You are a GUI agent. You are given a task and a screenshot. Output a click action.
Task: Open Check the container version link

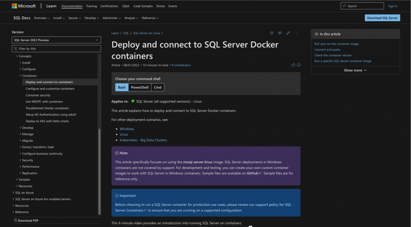click(333, 55)
